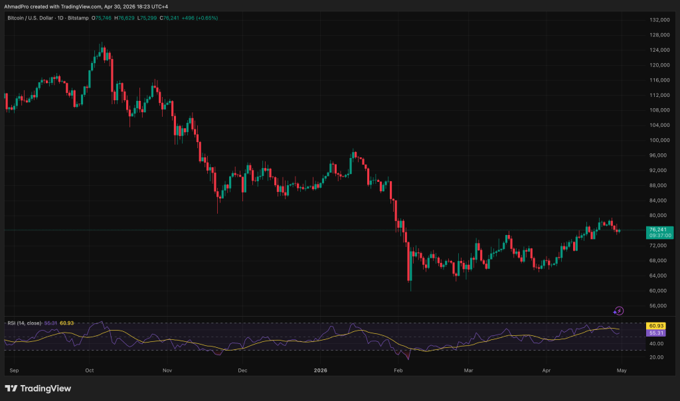Click the +496 (+0.65%) change value

[x=199, y=18]
